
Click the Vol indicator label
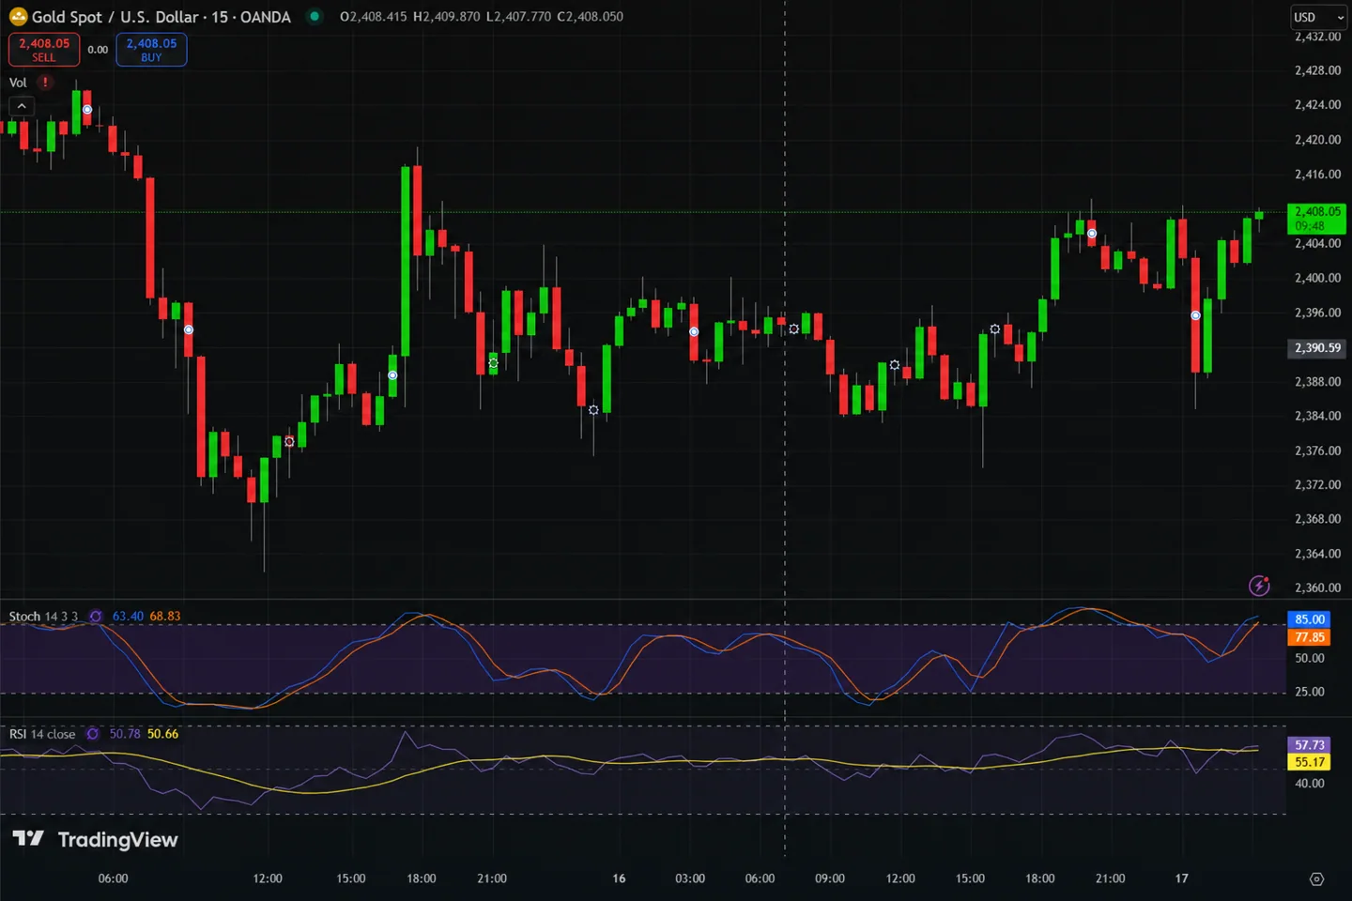pyautogui.click(x=18, y=83)
